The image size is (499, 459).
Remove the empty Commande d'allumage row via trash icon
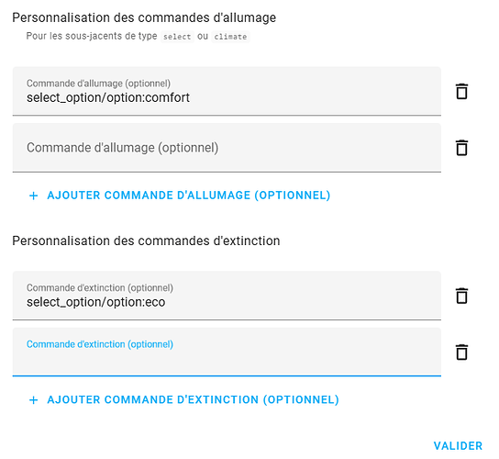(461, 148)
